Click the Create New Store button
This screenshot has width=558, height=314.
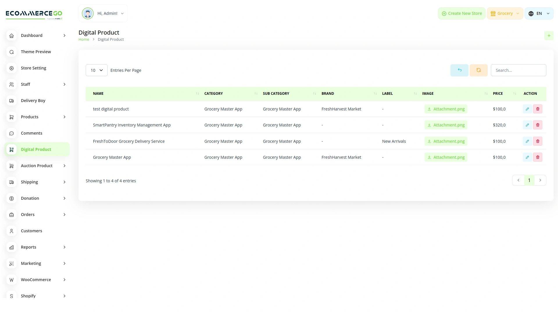tap(462, 13)
